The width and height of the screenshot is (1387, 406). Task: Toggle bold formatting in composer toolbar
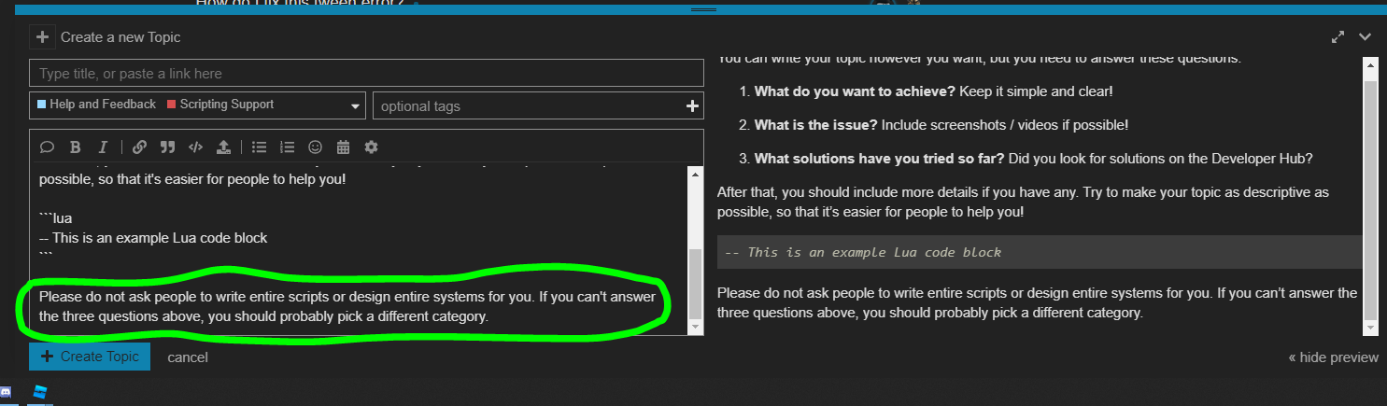pyautogui.click(x=76, y=147)
